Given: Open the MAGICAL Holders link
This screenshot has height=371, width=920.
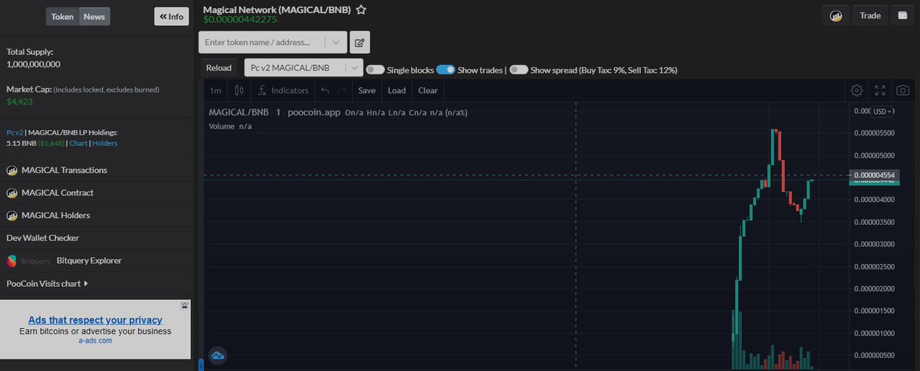Looking at the screenshot, I should (55, 215).
